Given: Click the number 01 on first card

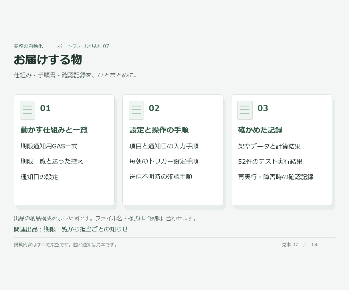Looking at the screenshot, I should pyautogui.click(x=45, y=108).
